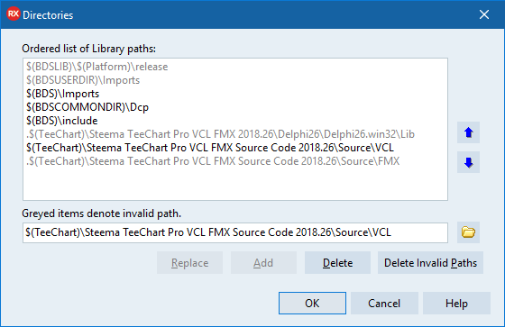Screen dimensions: 505x327
Task: Click the RX application icon in title bar
Action: (x=14, y=14)
